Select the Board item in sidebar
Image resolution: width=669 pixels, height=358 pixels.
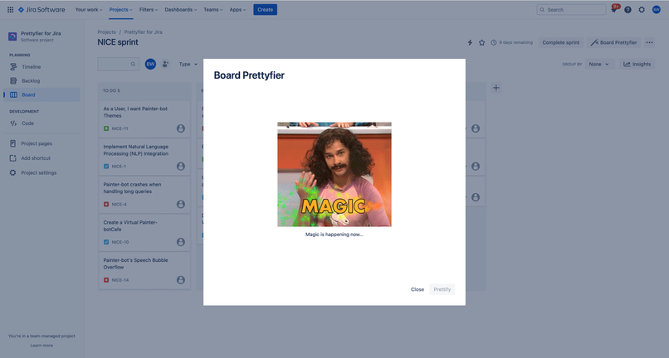42,94
